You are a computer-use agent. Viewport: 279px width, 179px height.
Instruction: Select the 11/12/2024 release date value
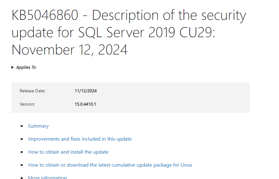[86, 91]
